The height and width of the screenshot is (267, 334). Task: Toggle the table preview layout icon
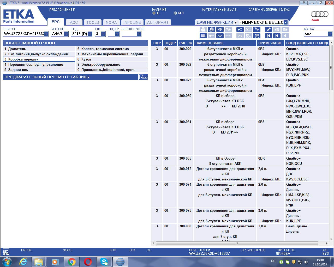(143, 77)
